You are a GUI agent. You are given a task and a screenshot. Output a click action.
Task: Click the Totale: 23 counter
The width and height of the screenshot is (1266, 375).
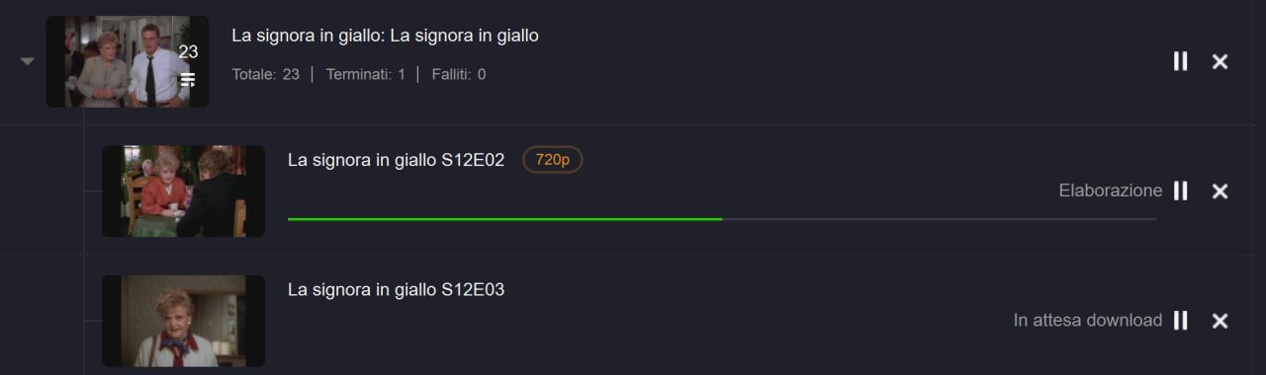pyautogui.click(x=265, y=74)
